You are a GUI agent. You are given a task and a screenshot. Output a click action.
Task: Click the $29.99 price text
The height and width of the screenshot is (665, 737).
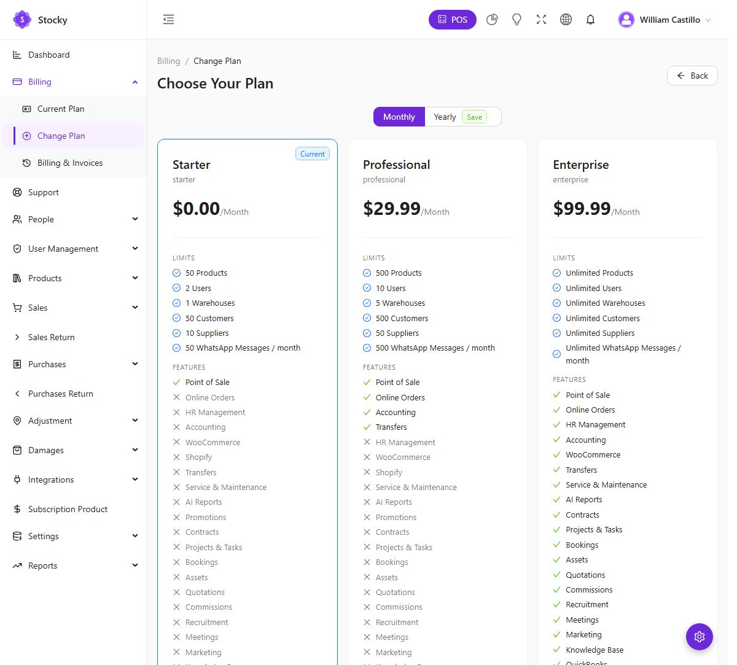coord(392,209)
